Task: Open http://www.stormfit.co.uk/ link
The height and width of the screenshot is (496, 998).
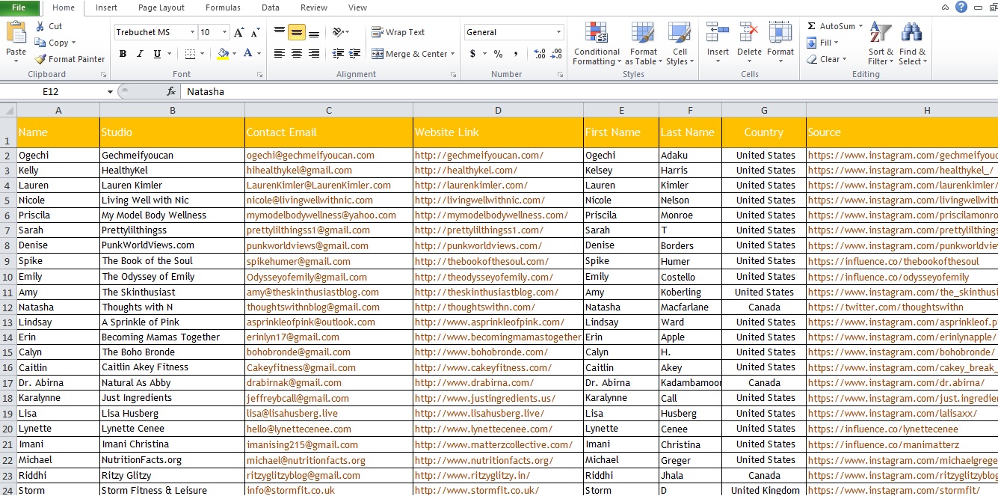Action: tap(477, 491)
